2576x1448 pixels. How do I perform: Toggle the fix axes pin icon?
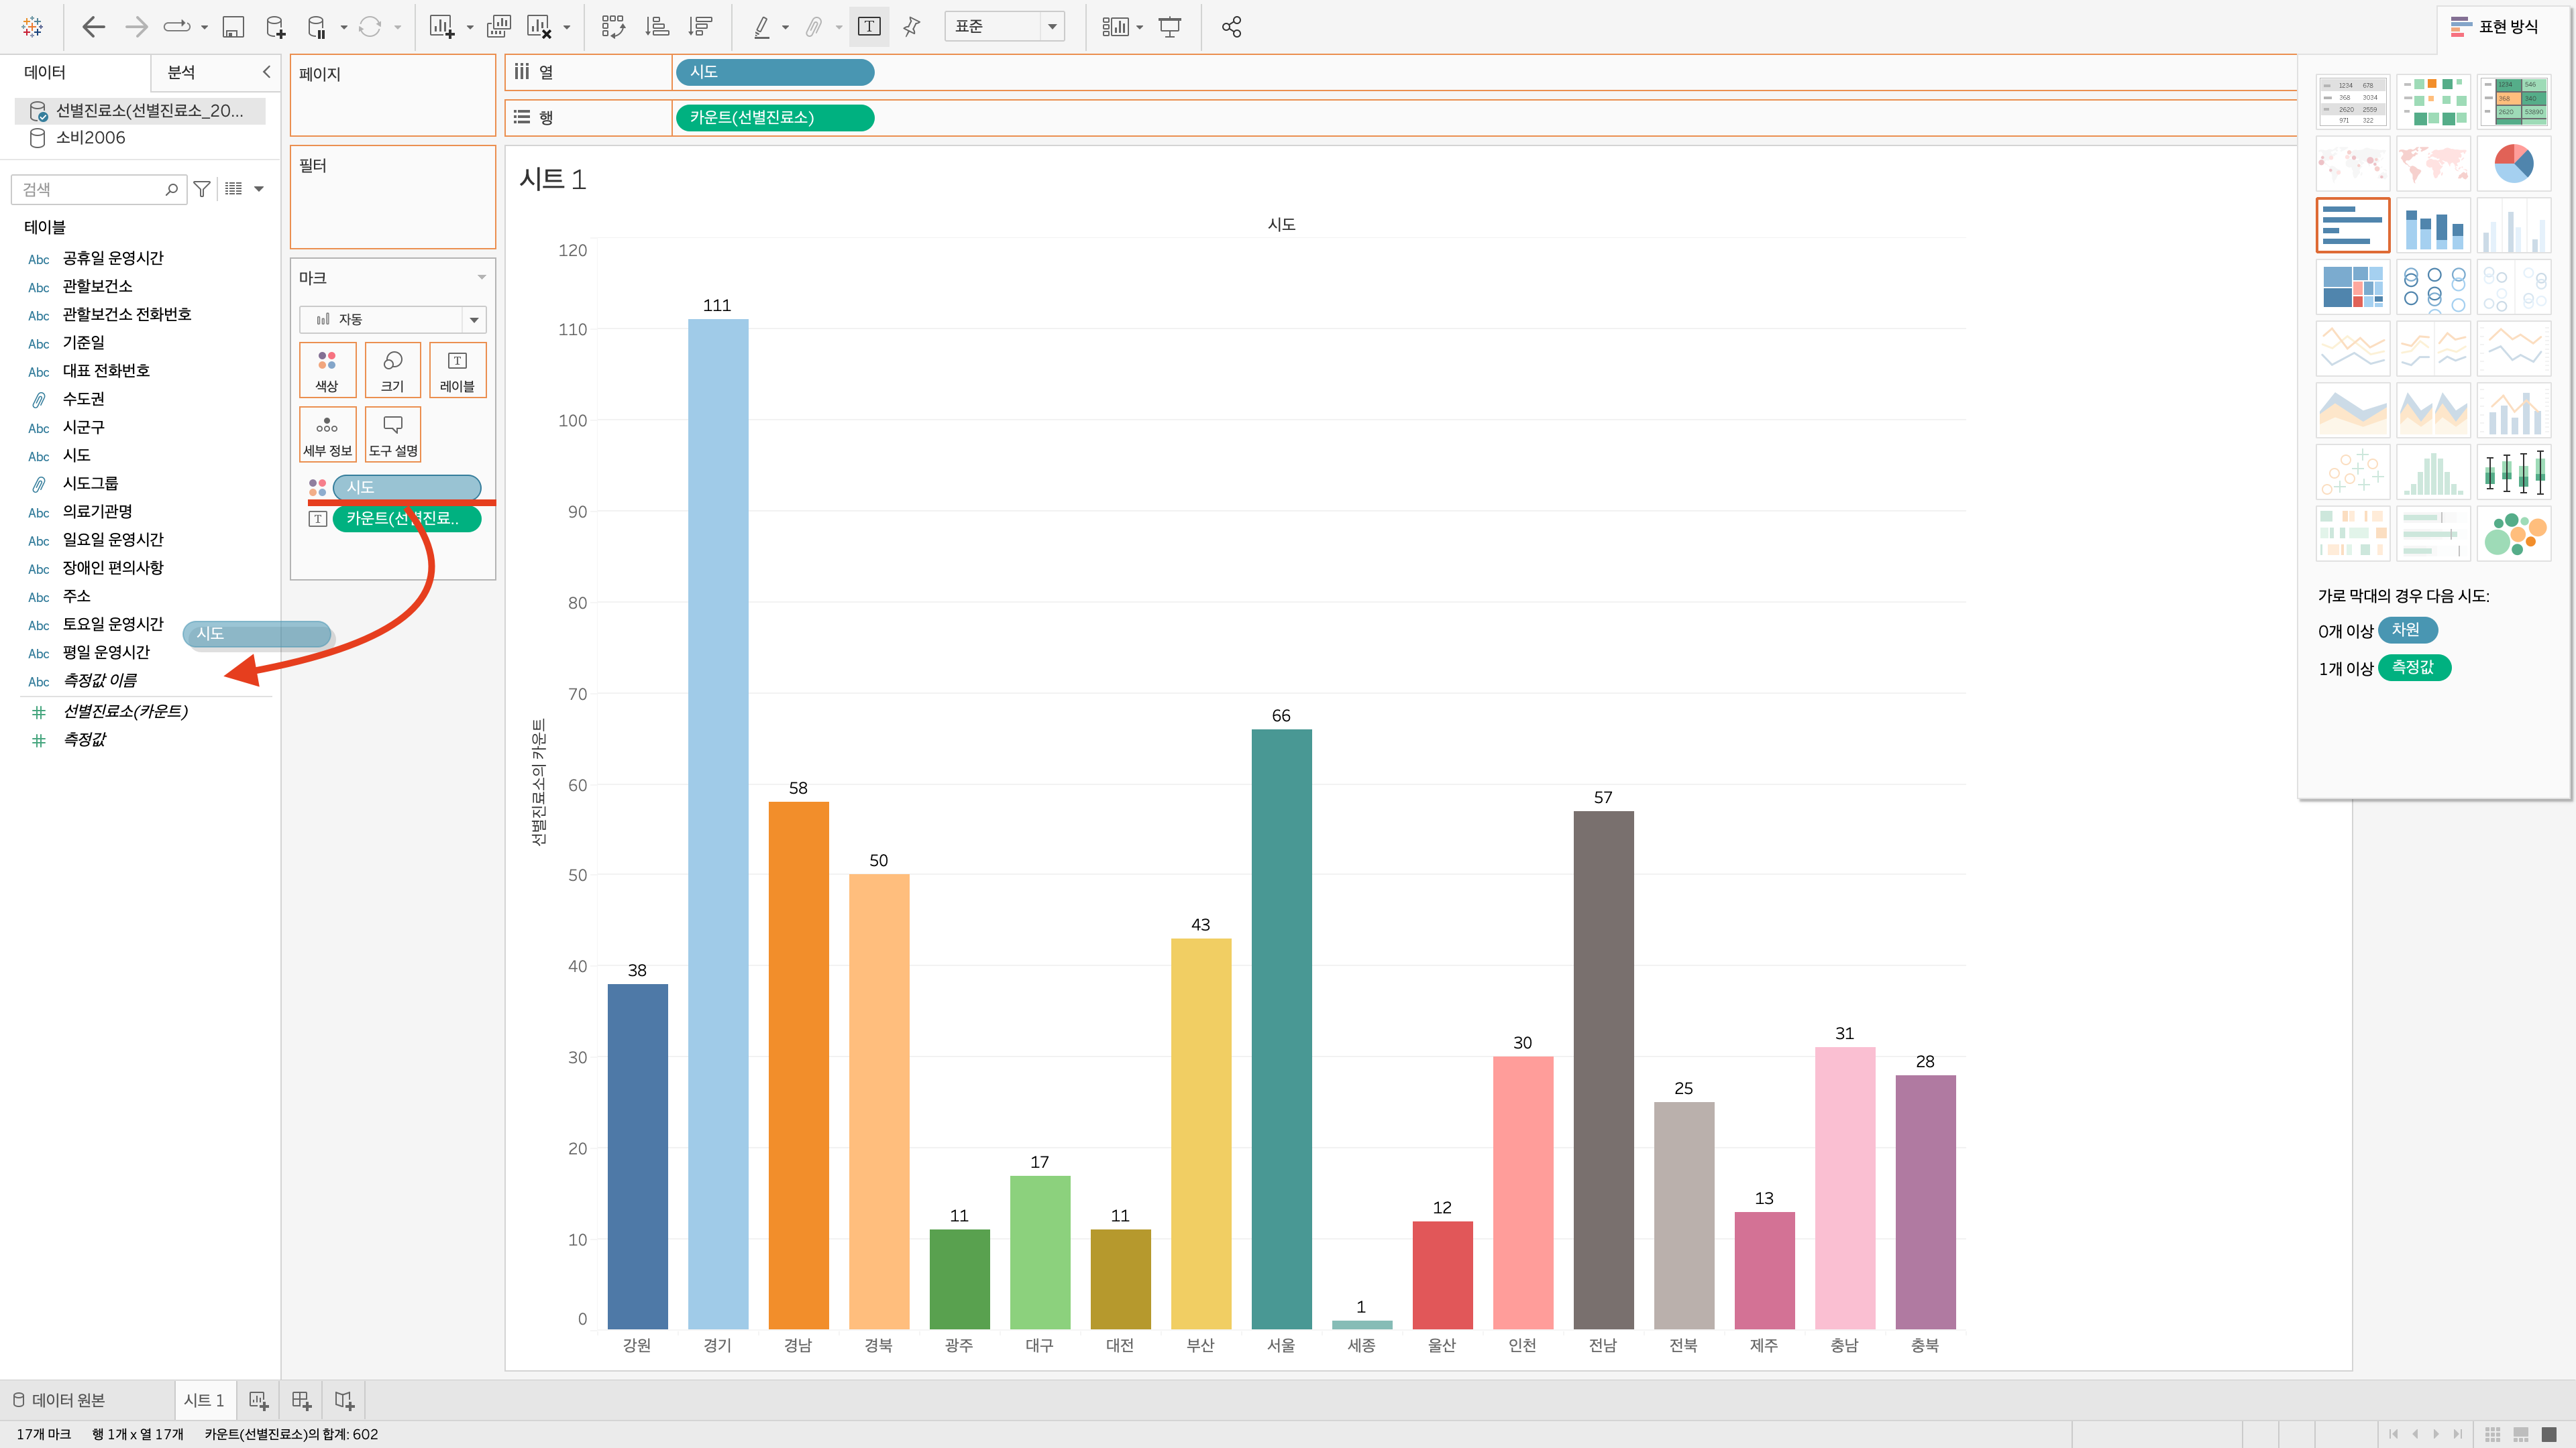[911, 27]
